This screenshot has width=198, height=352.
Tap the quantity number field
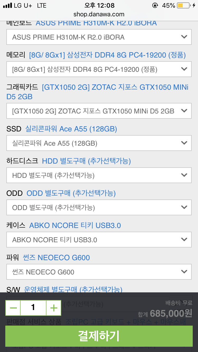[x=33, y=308]
